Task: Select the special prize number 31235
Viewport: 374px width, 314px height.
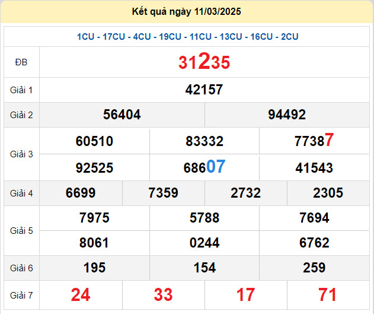Action: (204, 62)
